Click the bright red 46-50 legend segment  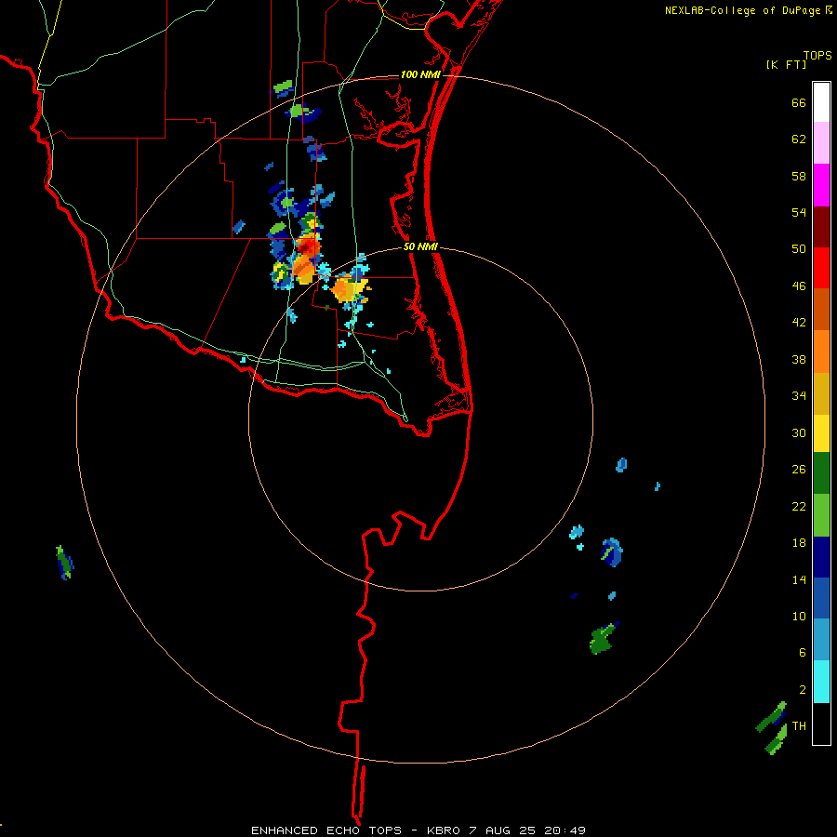pos(821,268)
